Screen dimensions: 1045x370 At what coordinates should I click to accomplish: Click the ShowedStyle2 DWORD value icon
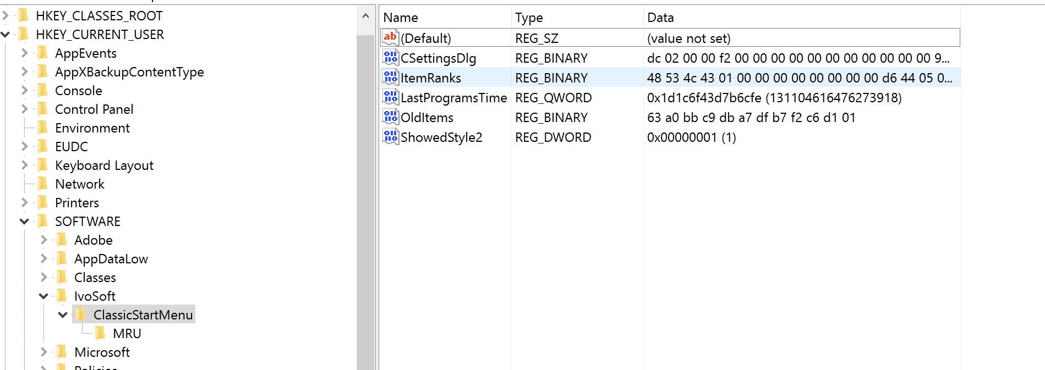tap(390, 137)
